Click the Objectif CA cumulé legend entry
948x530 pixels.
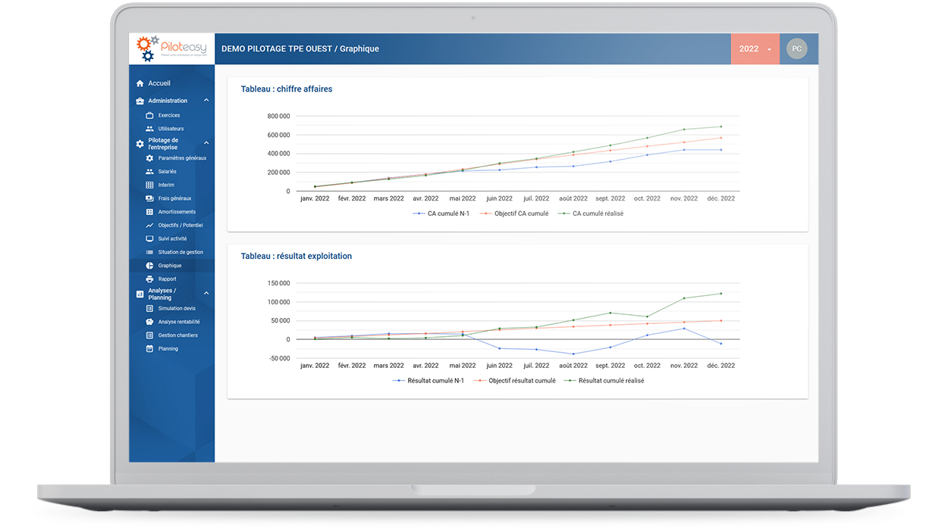coord(513,214)
